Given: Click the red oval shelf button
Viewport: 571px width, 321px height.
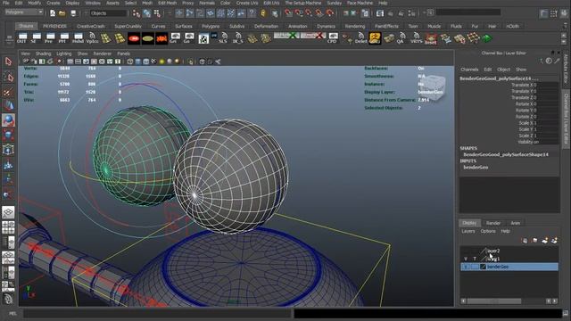Looking at the screenshot, I should point(134,38).
